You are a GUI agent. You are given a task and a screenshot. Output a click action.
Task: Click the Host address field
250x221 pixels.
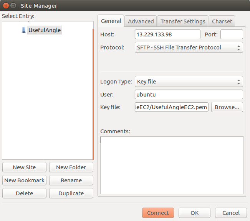click(167, 34)
